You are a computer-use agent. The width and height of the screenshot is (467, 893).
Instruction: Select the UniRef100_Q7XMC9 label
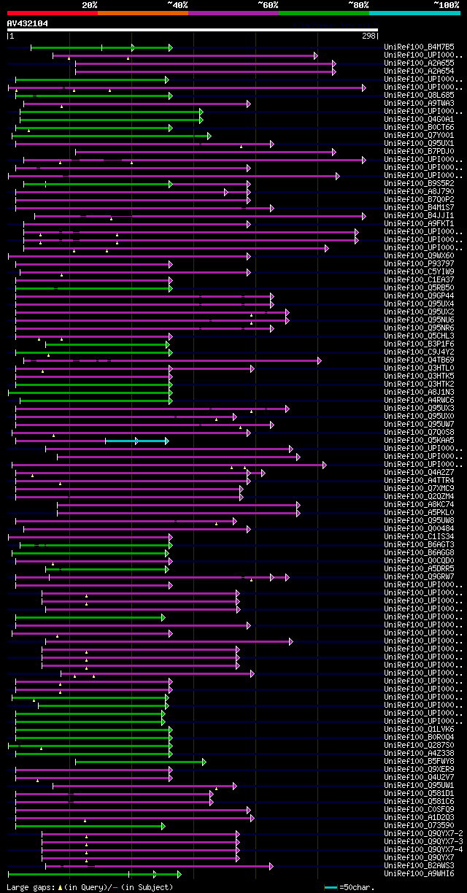coord(419,489)
